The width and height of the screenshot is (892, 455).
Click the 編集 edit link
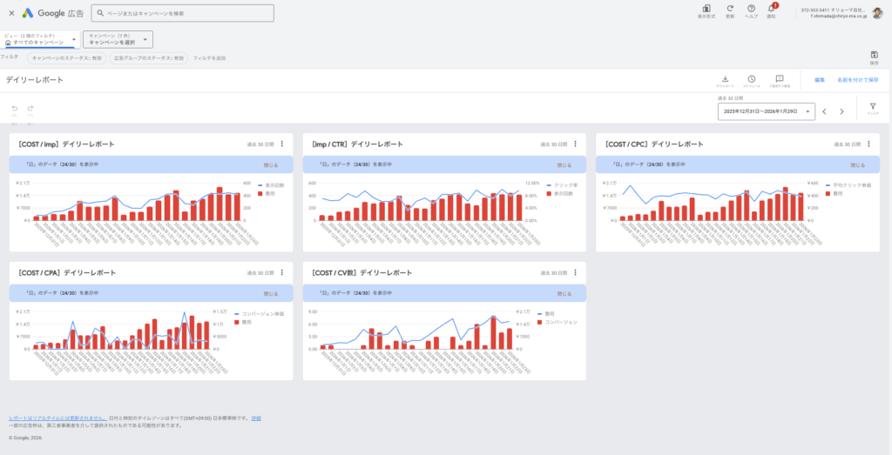[819, 80]
